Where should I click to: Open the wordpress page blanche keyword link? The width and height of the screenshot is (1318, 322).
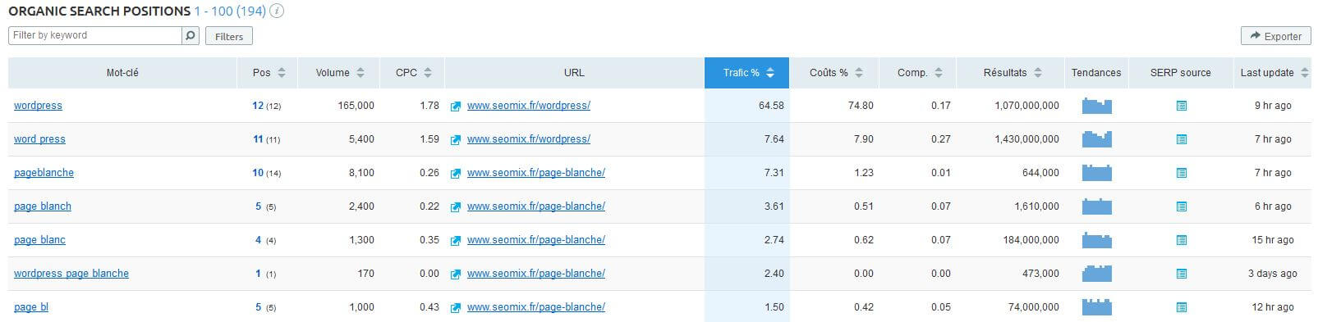[x=71, y=274]
